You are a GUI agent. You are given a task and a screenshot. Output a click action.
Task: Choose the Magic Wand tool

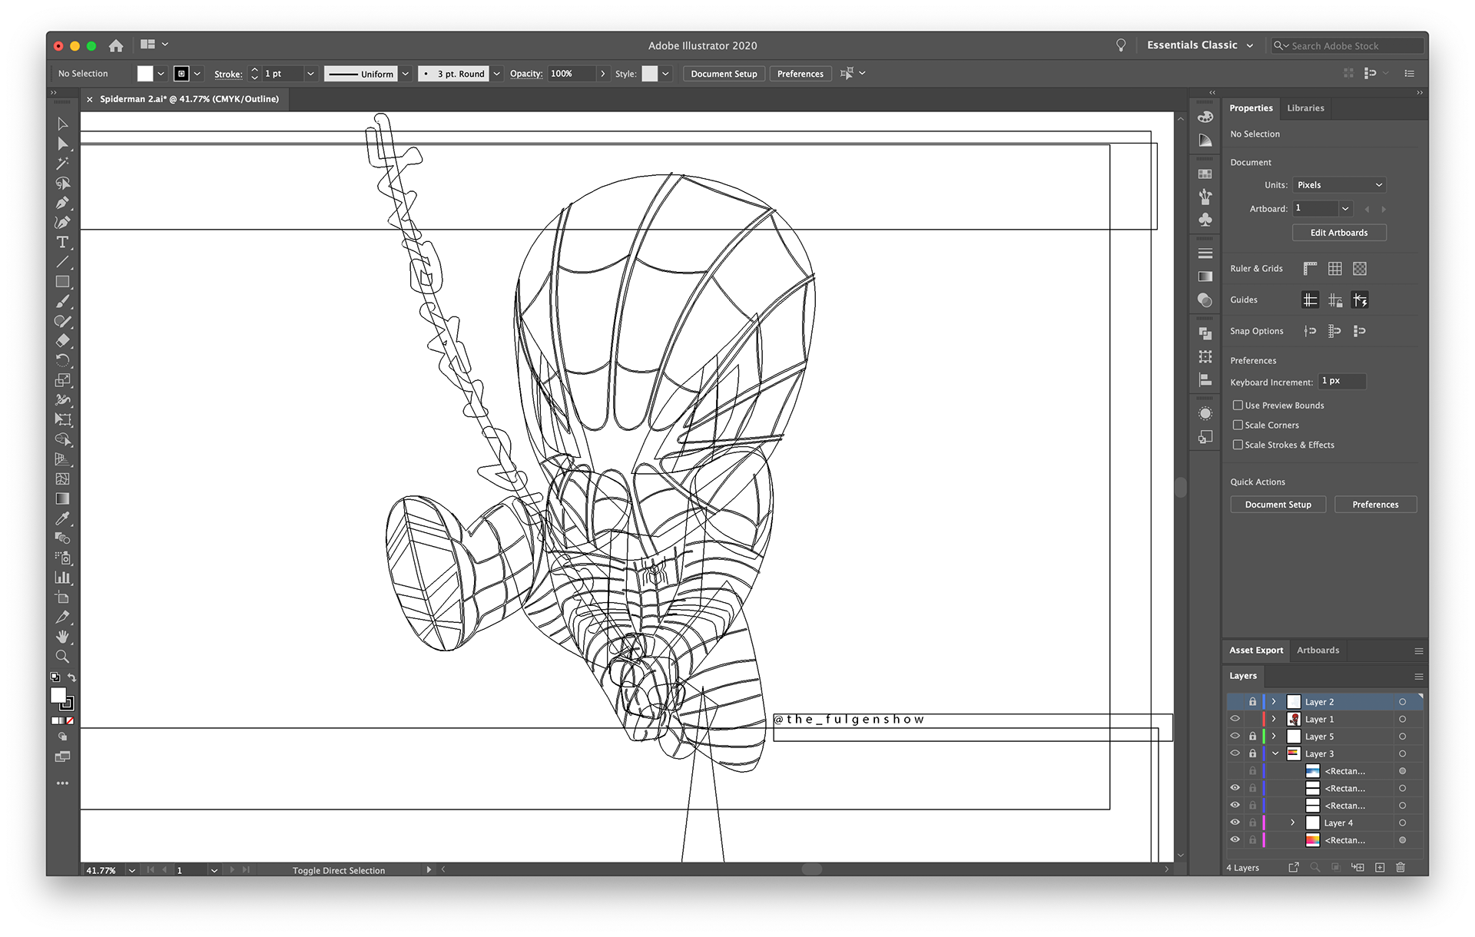point(62,164)
